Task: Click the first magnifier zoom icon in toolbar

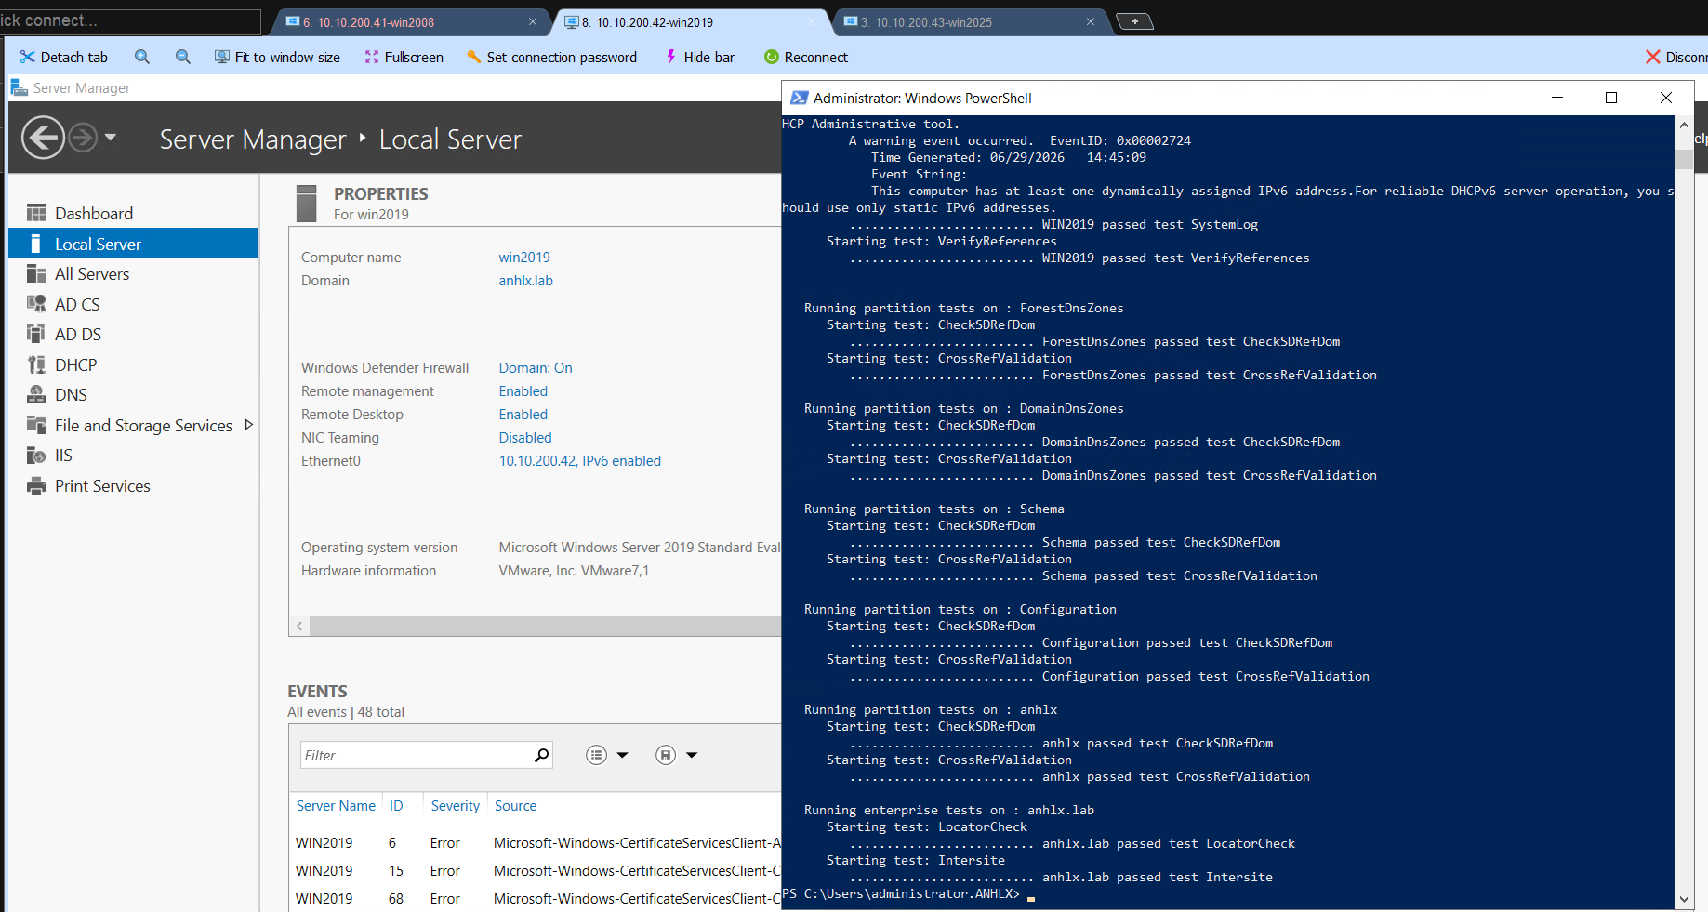Action: coord(141,57)
